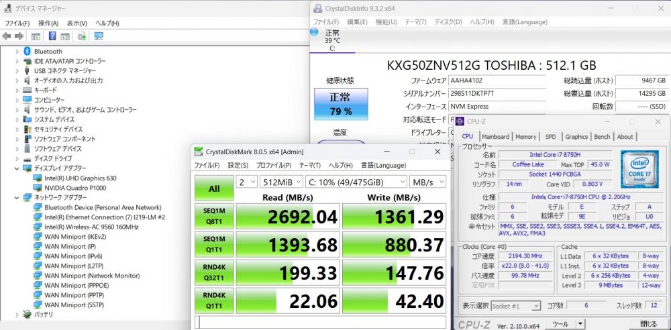Click the firmware value AAHA4102

pos(497,80)
